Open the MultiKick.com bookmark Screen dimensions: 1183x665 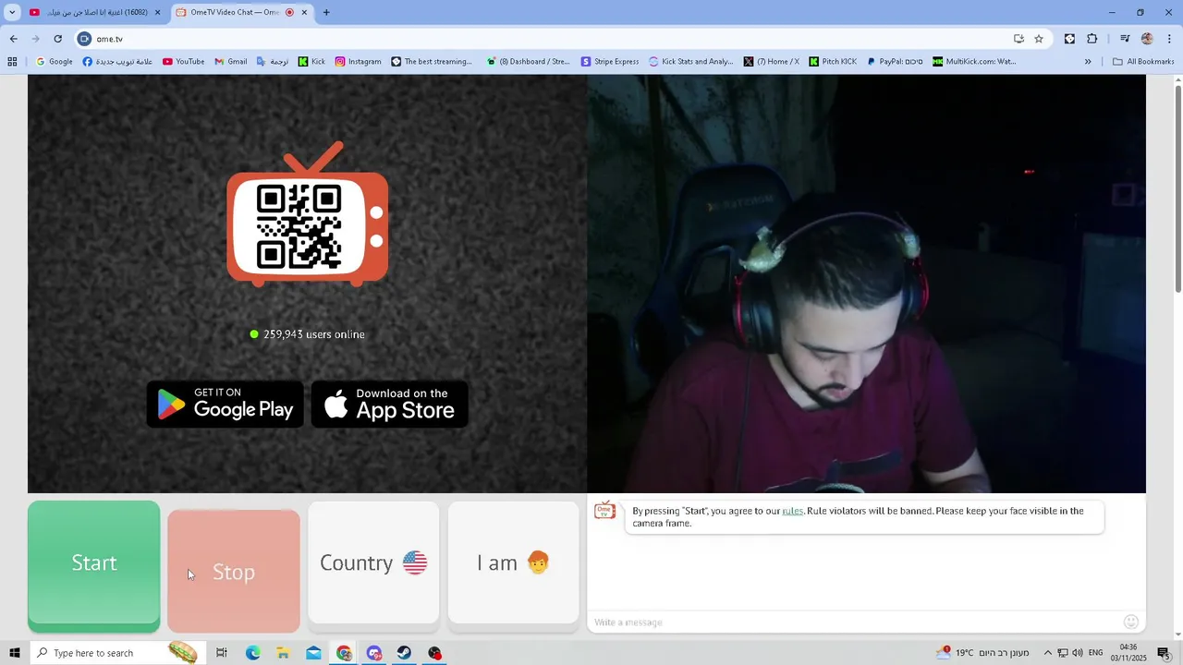click(x=974, y=62)
